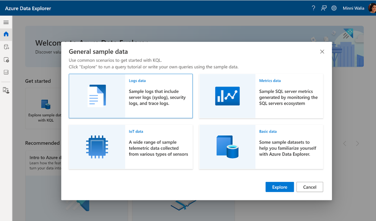Click "A wide range of sample" description
This screenshot has height=221, width=376.
tap(158, 148)
